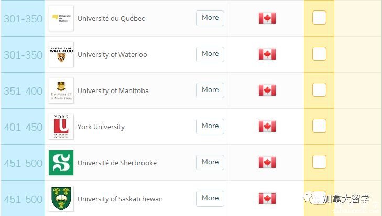
Task: Expand More details for Université du Québec
Action: tap(210, 18)
